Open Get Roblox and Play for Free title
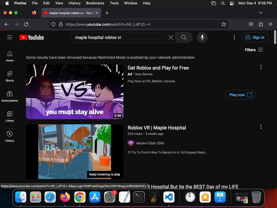The height and width of the screenshot is (208, 277). 158,68
